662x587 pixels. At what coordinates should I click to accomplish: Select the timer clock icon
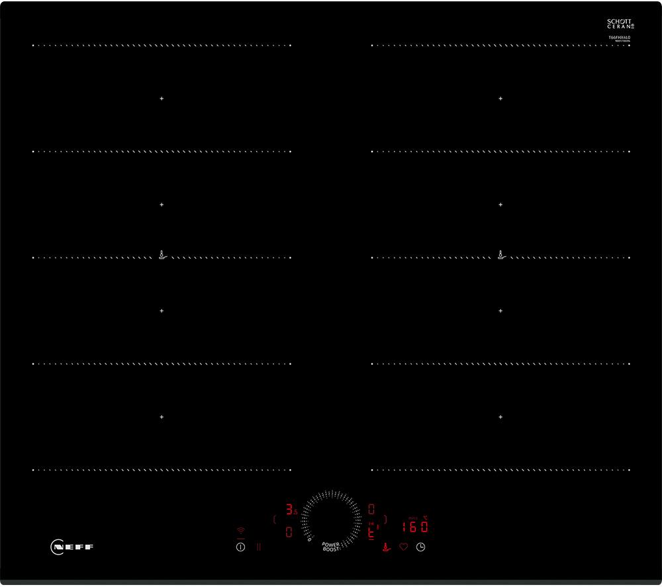420,546
